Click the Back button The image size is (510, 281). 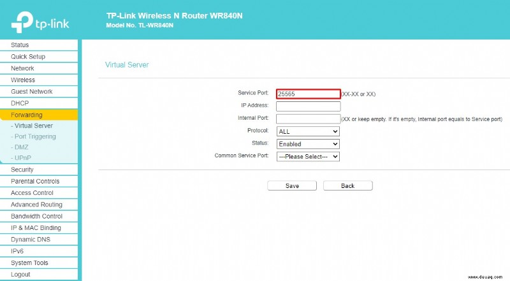click(347, 185)
